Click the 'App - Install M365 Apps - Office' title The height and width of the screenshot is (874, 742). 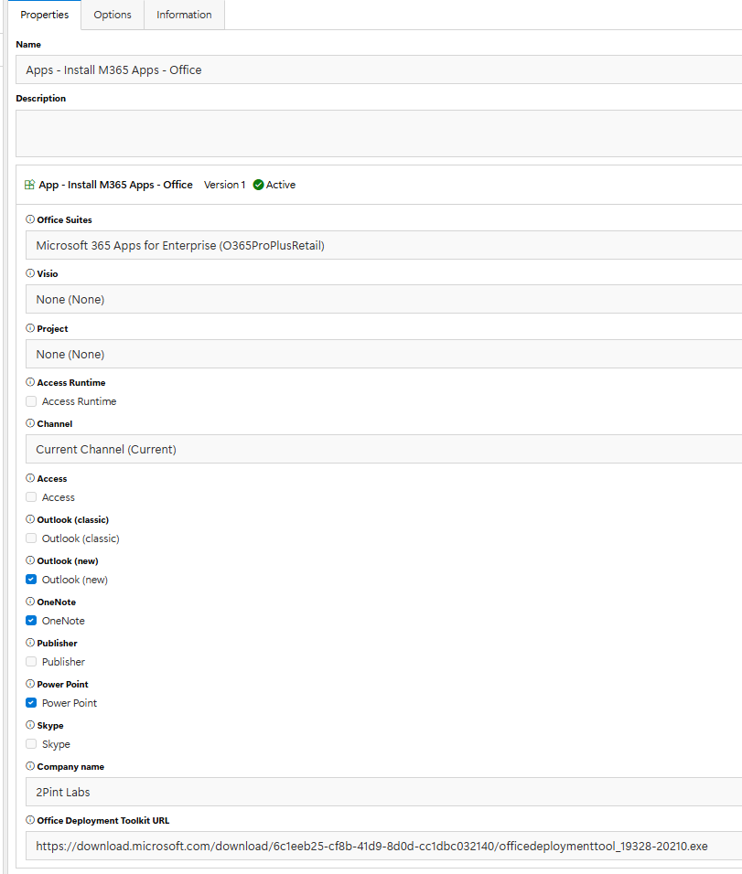coord(115,185)
